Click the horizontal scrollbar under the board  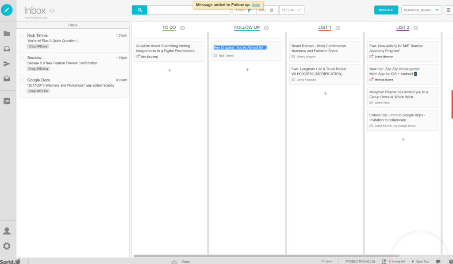(266, 256)
